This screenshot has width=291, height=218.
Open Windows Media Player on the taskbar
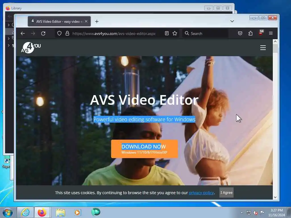pos(77,212)
